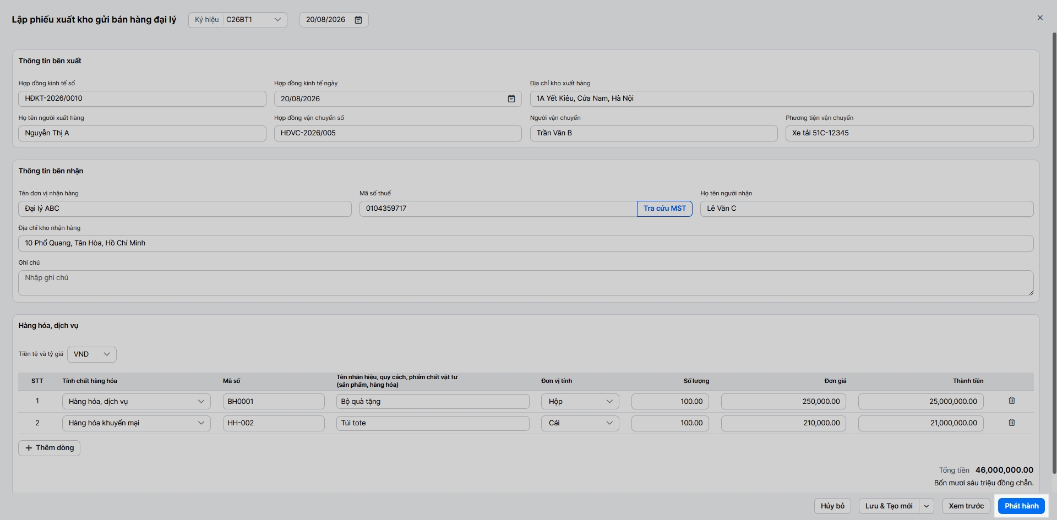Click the Địa chỉ kho xuất hàng field
The height and width of the screenshot is (520, 1057).
point(782,98)
